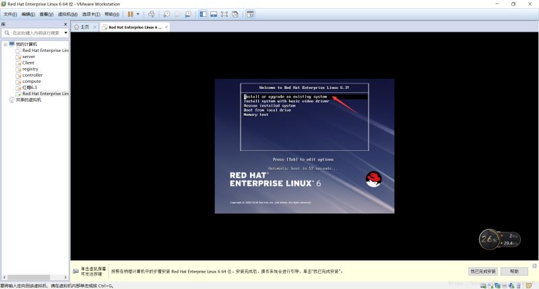Click the 我已完成安装 button

(482, 271)
